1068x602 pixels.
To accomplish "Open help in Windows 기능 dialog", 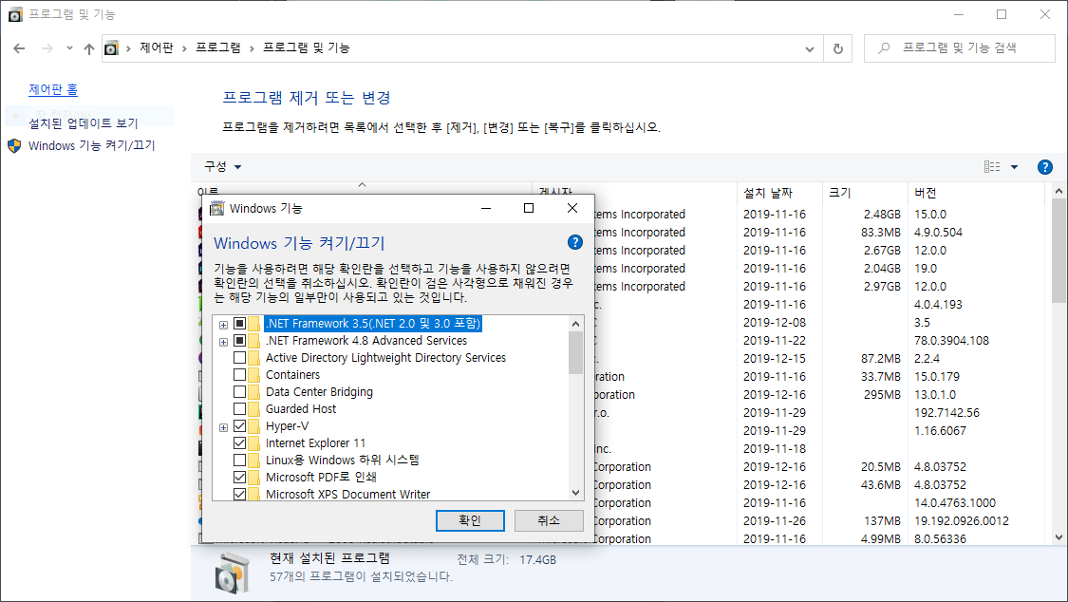I will 575,242.
